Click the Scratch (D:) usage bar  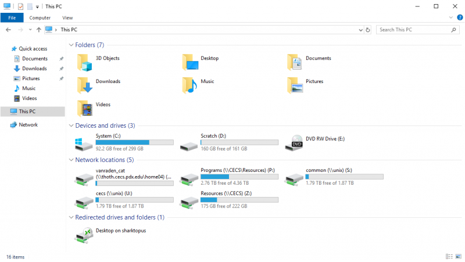[239, 142]
